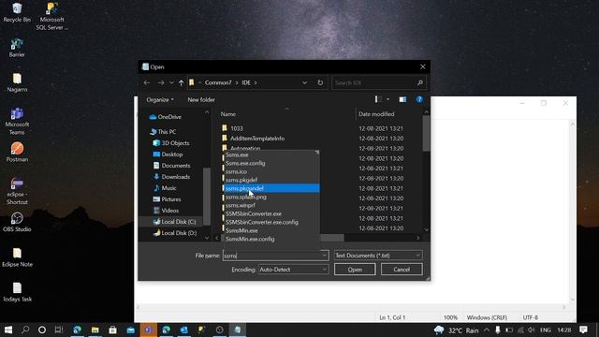Choose highlighted ssms.pkgundef suggestion
The width and height of the screenshot is (599, 337).
tap(271, 188)
